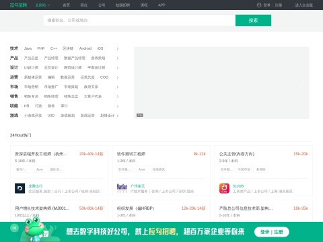
Task: Open the 课程 nav item
Action: 144,5
